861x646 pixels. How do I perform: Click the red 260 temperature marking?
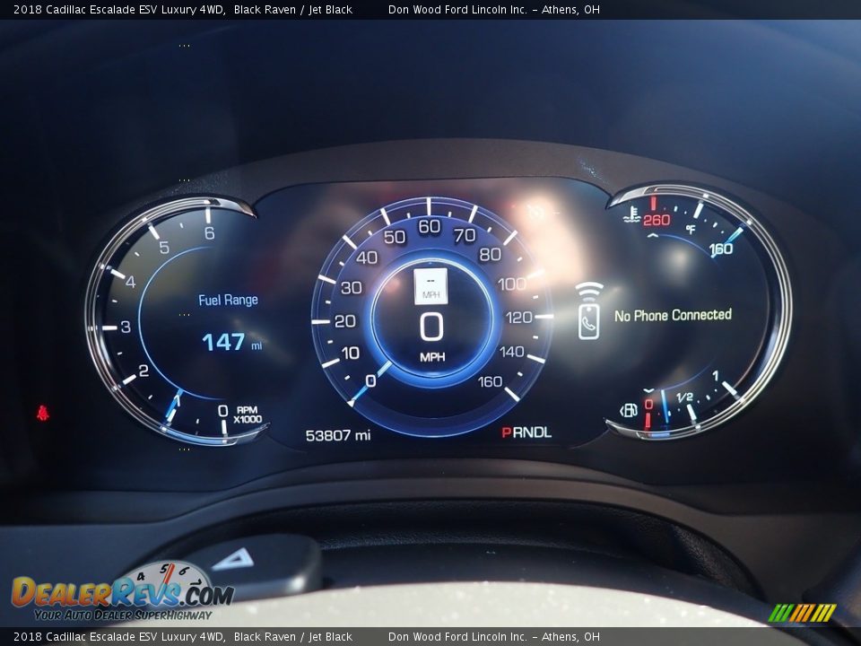[657, 220]
